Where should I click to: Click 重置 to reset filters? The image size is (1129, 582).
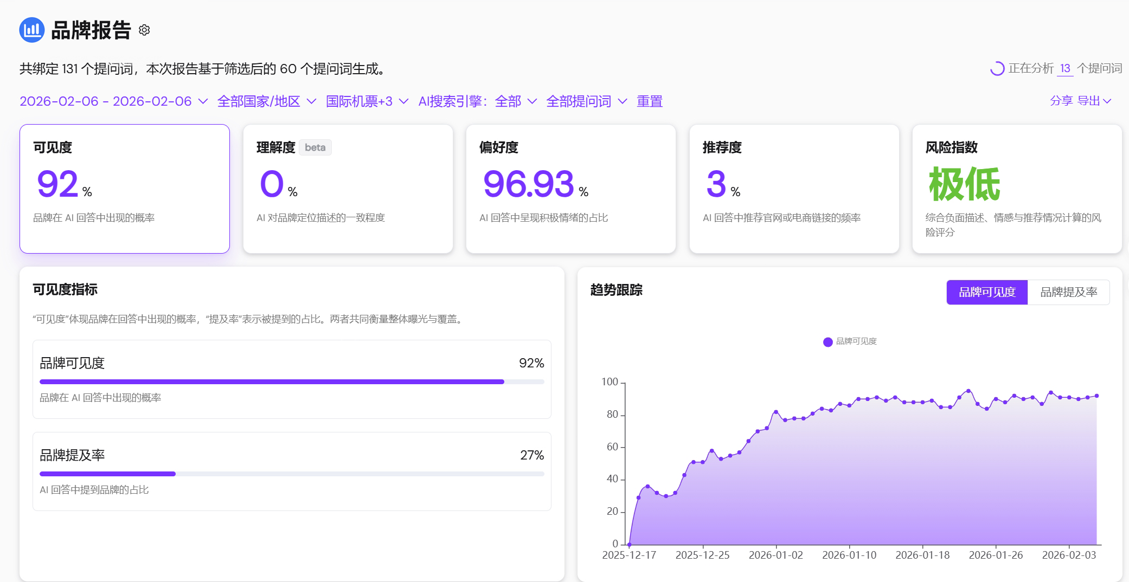(649, 101)
